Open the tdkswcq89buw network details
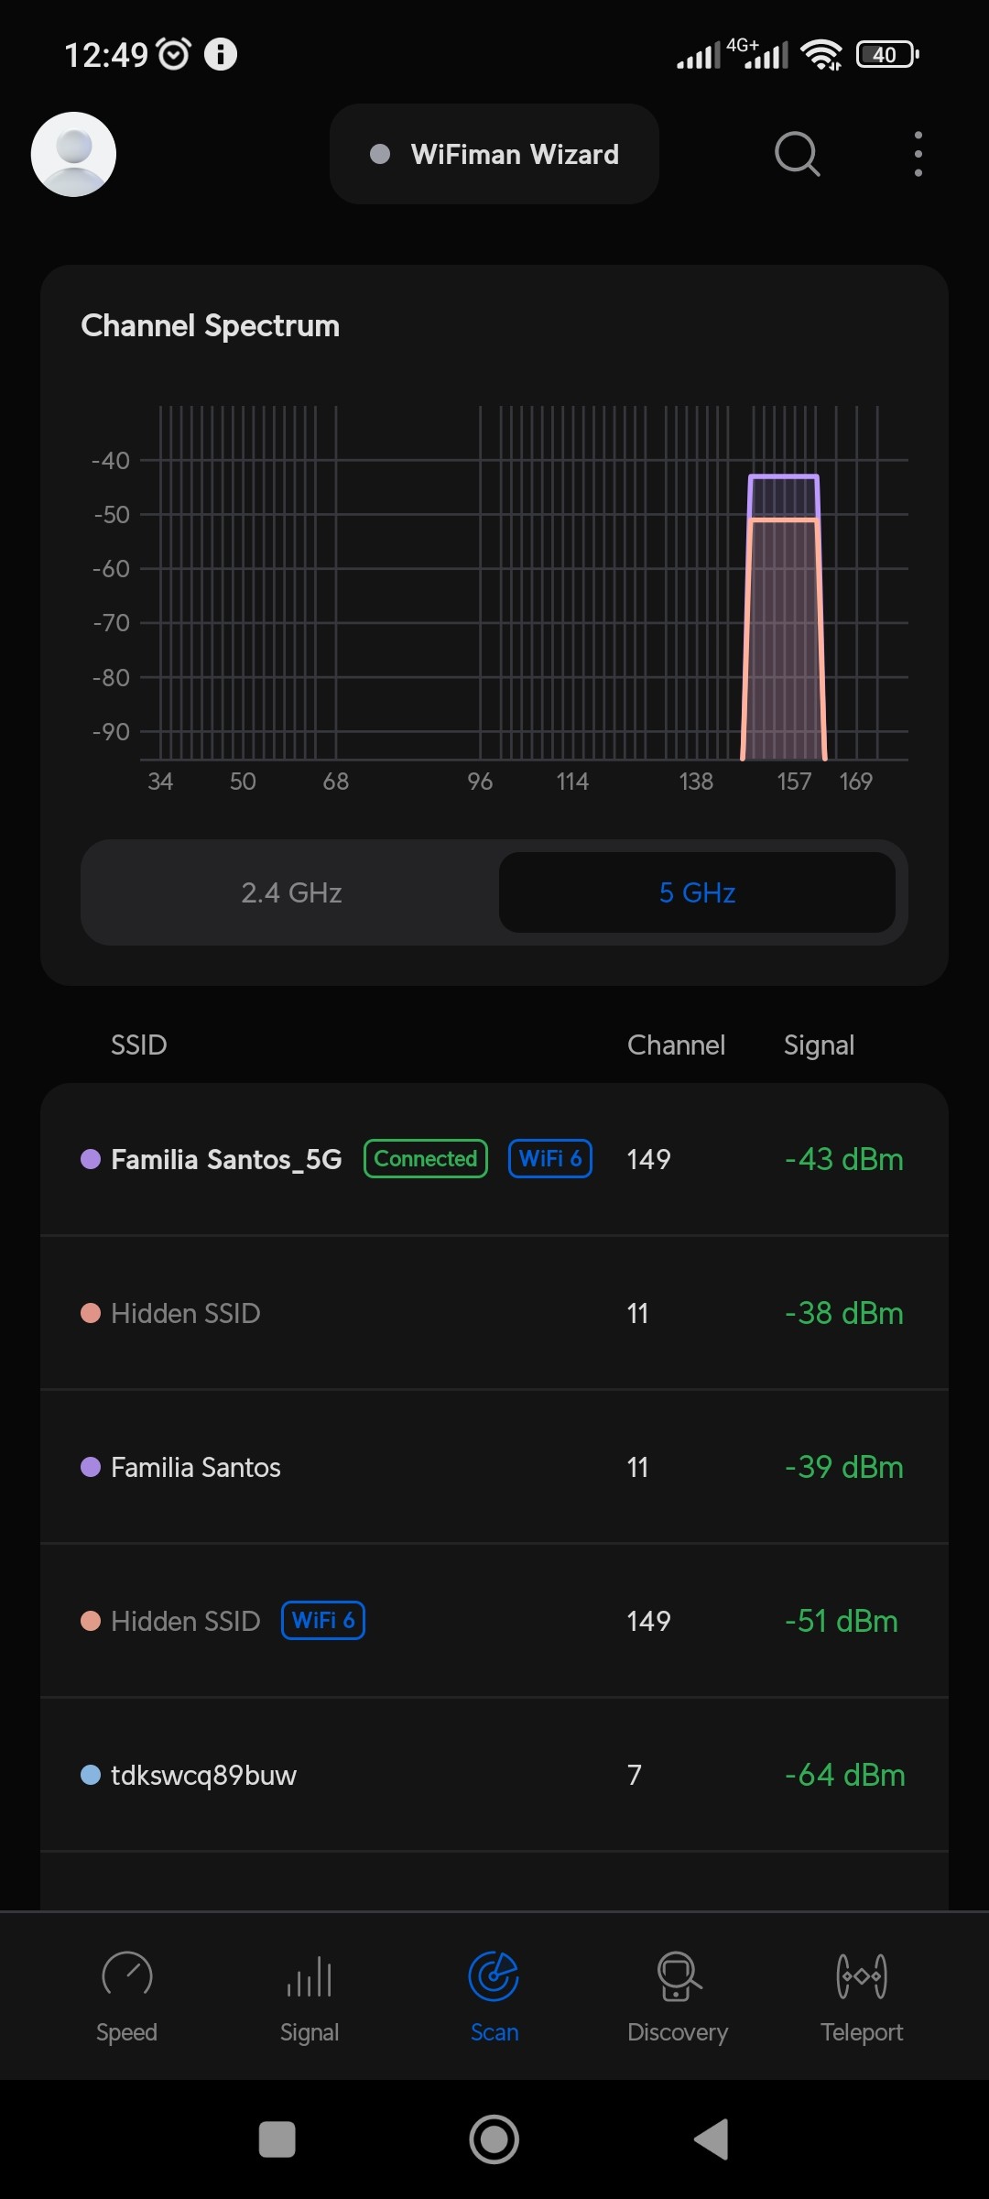The width and height of the screenshot is (989, 2199). tap(494, 1775)
